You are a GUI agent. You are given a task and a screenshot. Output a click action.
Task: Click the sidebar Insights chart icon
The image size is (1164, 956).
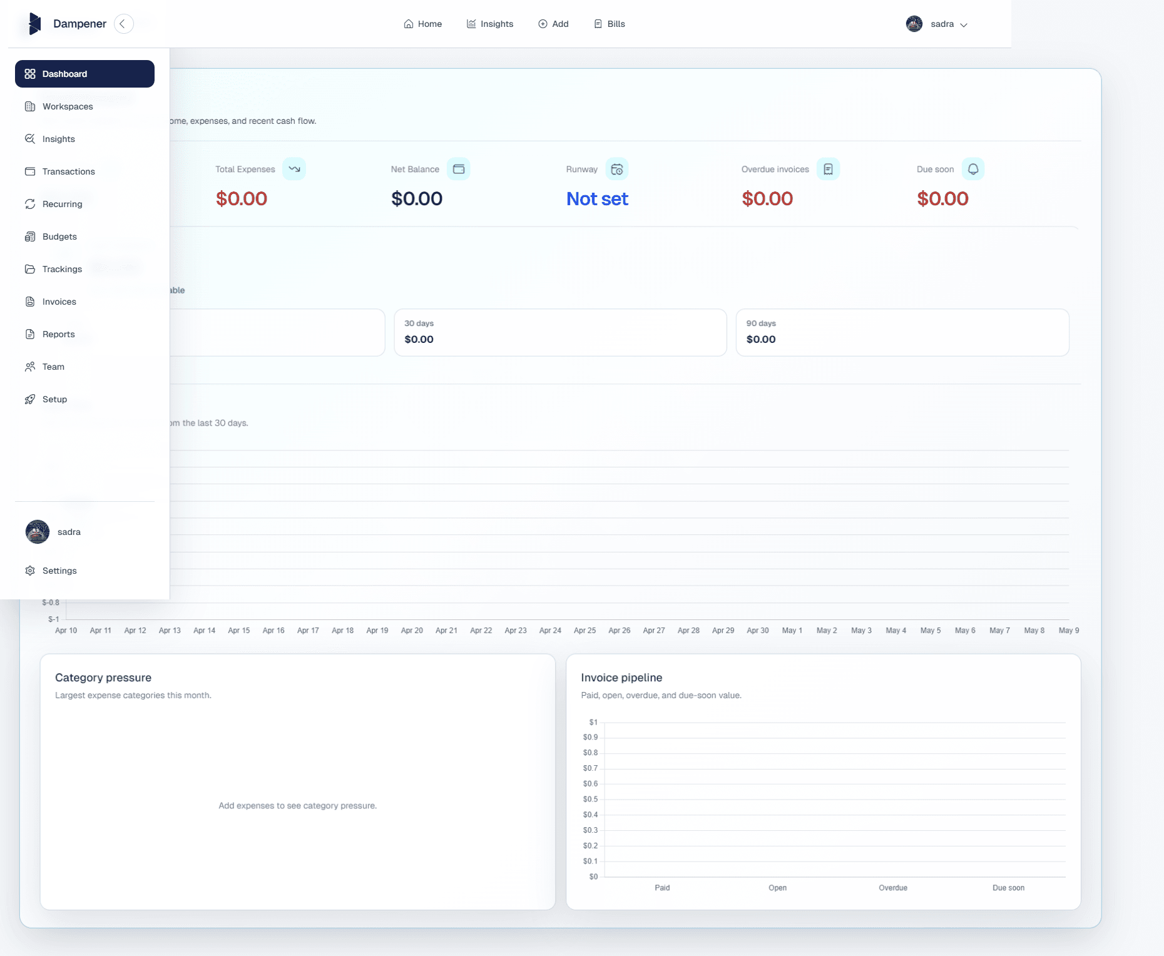tap(30, 139)
